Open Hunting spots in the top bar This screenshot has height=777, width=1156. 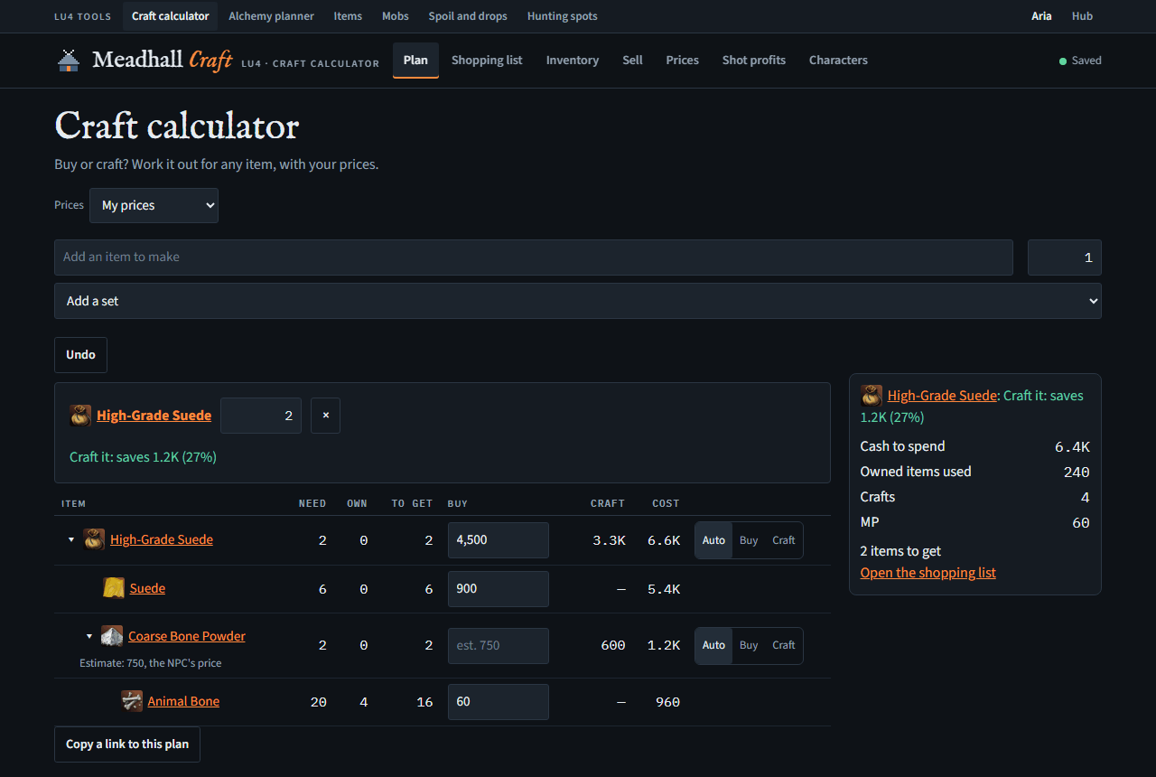[x=563, y=16]
